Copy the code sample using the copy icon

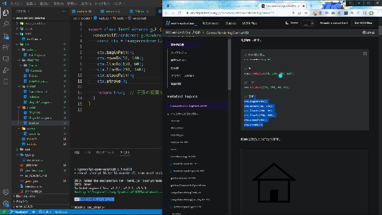click(364, 53)
